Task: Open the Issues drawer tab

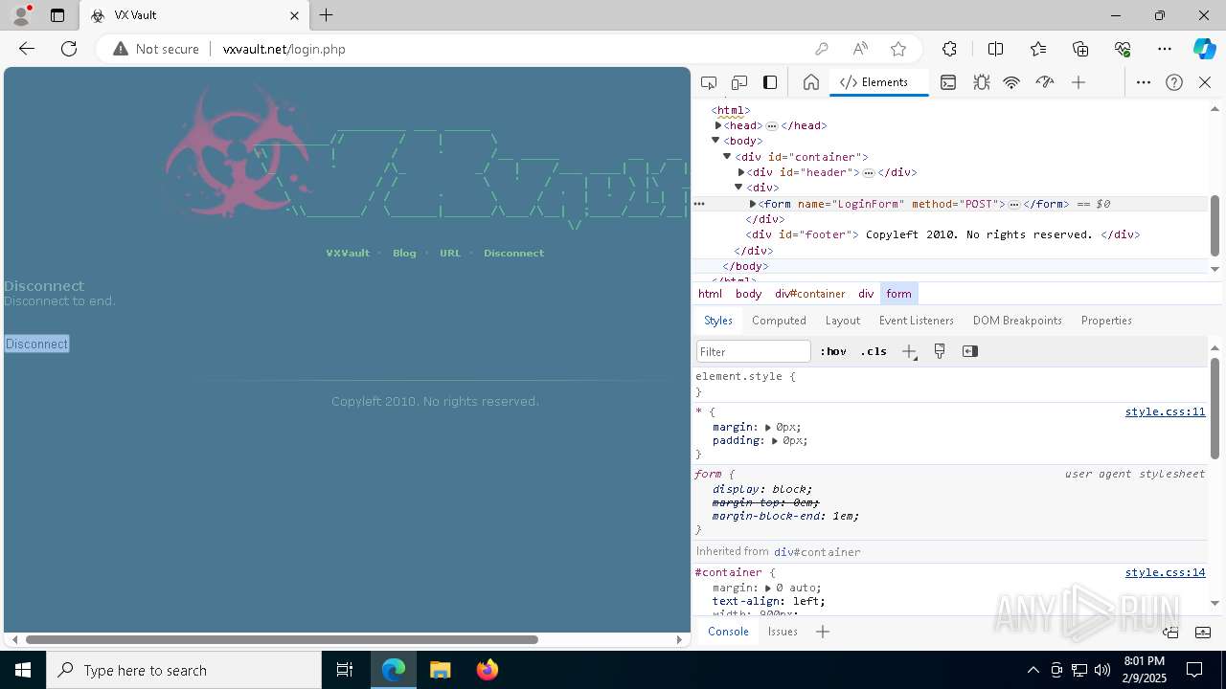Action: click(783, 631)
